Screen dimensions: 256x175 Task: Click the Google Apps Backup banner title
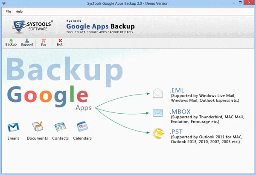tap(100, 26)
